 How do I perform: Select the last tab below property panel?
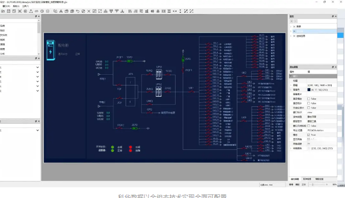319,179
